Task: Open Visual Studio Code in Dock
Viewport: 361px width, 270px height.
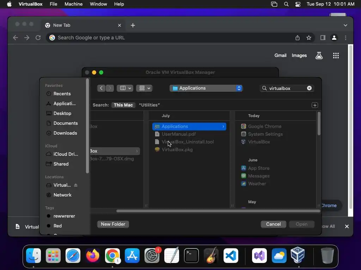Action: tap(231, 255)
